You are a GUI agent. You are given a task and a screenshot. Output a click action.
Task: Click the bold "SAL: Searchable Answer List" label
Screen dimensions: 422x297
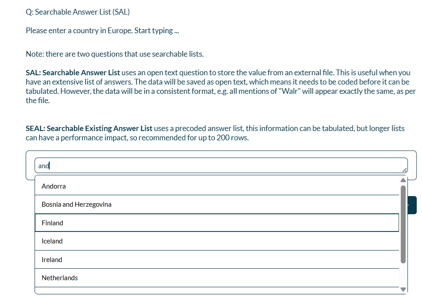tap(73, 73)
